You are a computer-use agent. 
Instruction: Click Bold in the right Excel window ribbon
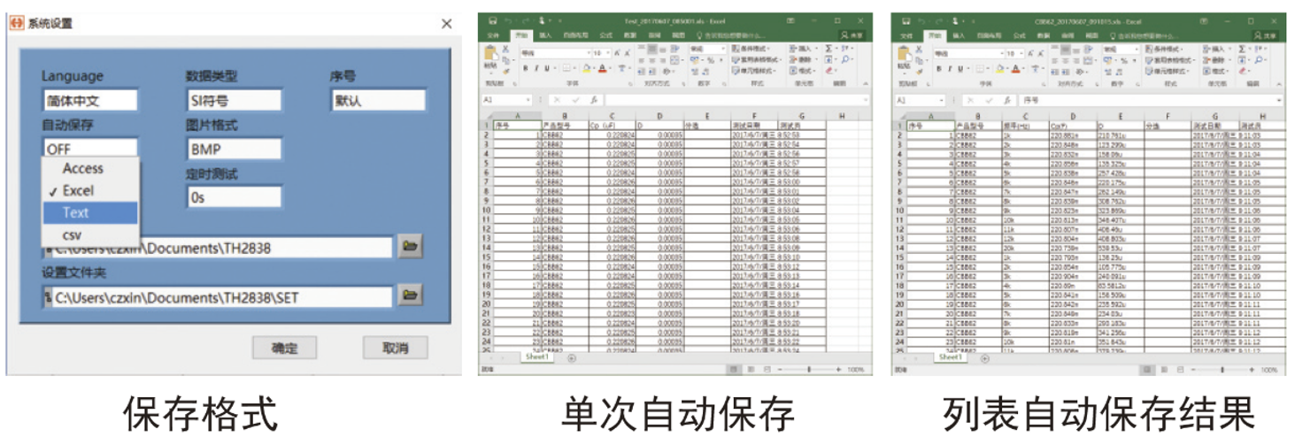pos(937,68)
